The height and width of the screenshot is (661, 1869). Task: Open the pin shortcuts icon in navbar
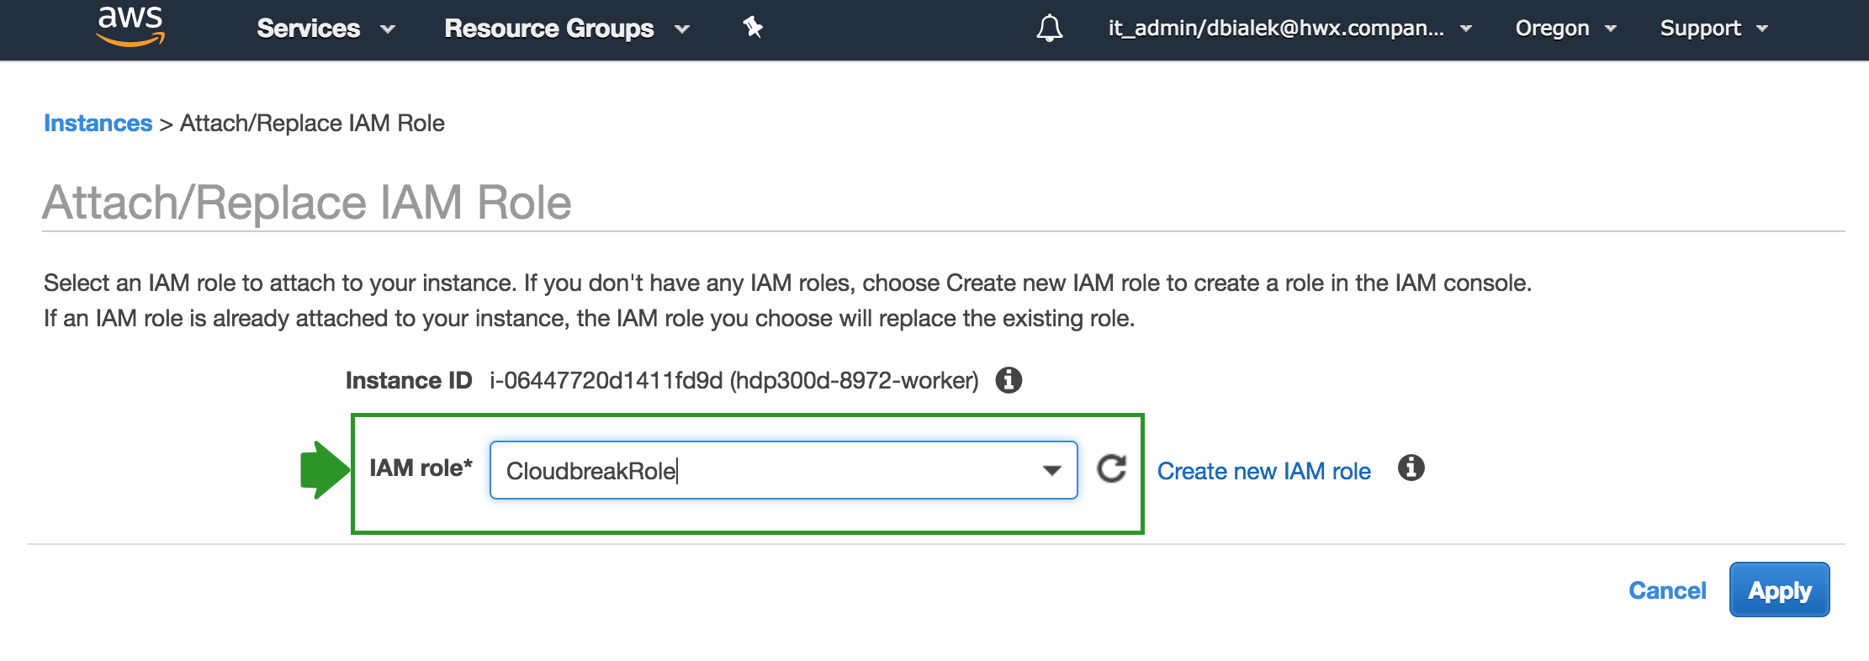pyautogui.click(x=752, y=28)
